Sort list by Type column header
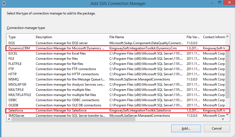This screenshot has height=138, width=236. coord(20,37)
